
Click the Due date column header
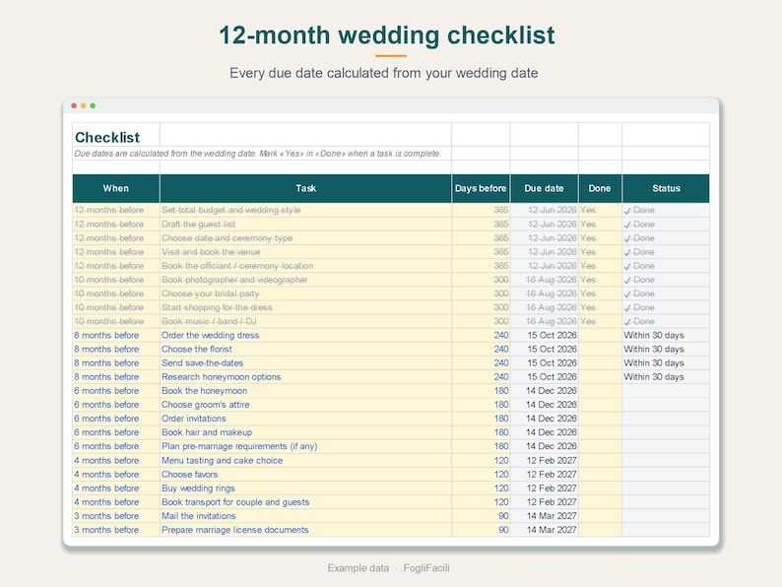click(544, 188)
